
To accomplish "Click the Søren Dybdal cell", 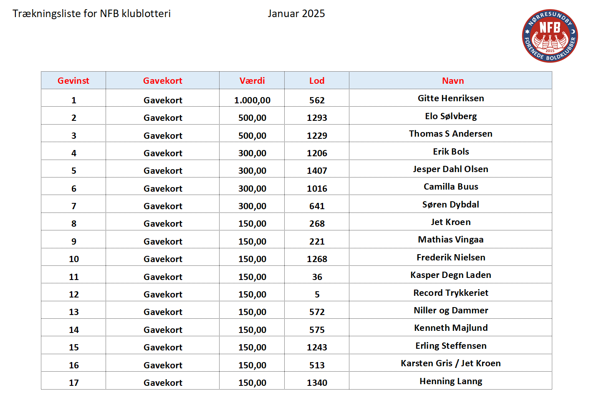I will (451, 205).
